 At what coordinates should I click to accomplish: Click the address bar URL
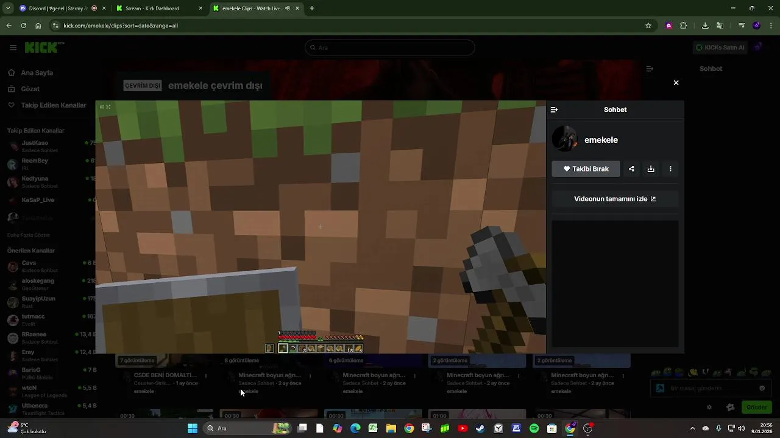click(x=121, y=26)
